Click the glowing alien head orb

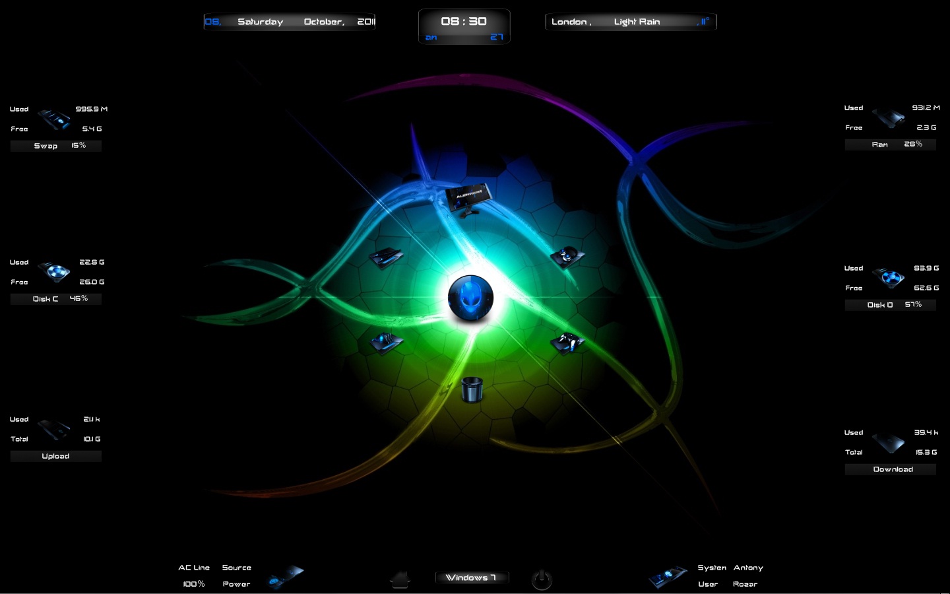point(470,298)
